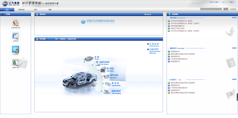Select the 功能领域 knowledge map tab
The height and width of the screenshot is (118, 238).
point(50,39)
